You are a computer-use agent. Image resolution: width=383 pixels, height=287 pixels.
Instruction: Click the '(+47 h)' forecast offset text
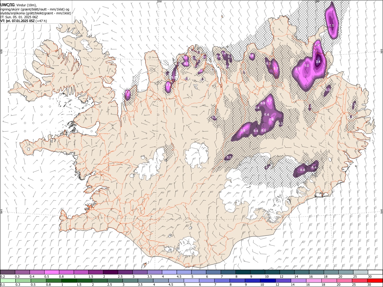pyautogui.click(x=41, y=21)
